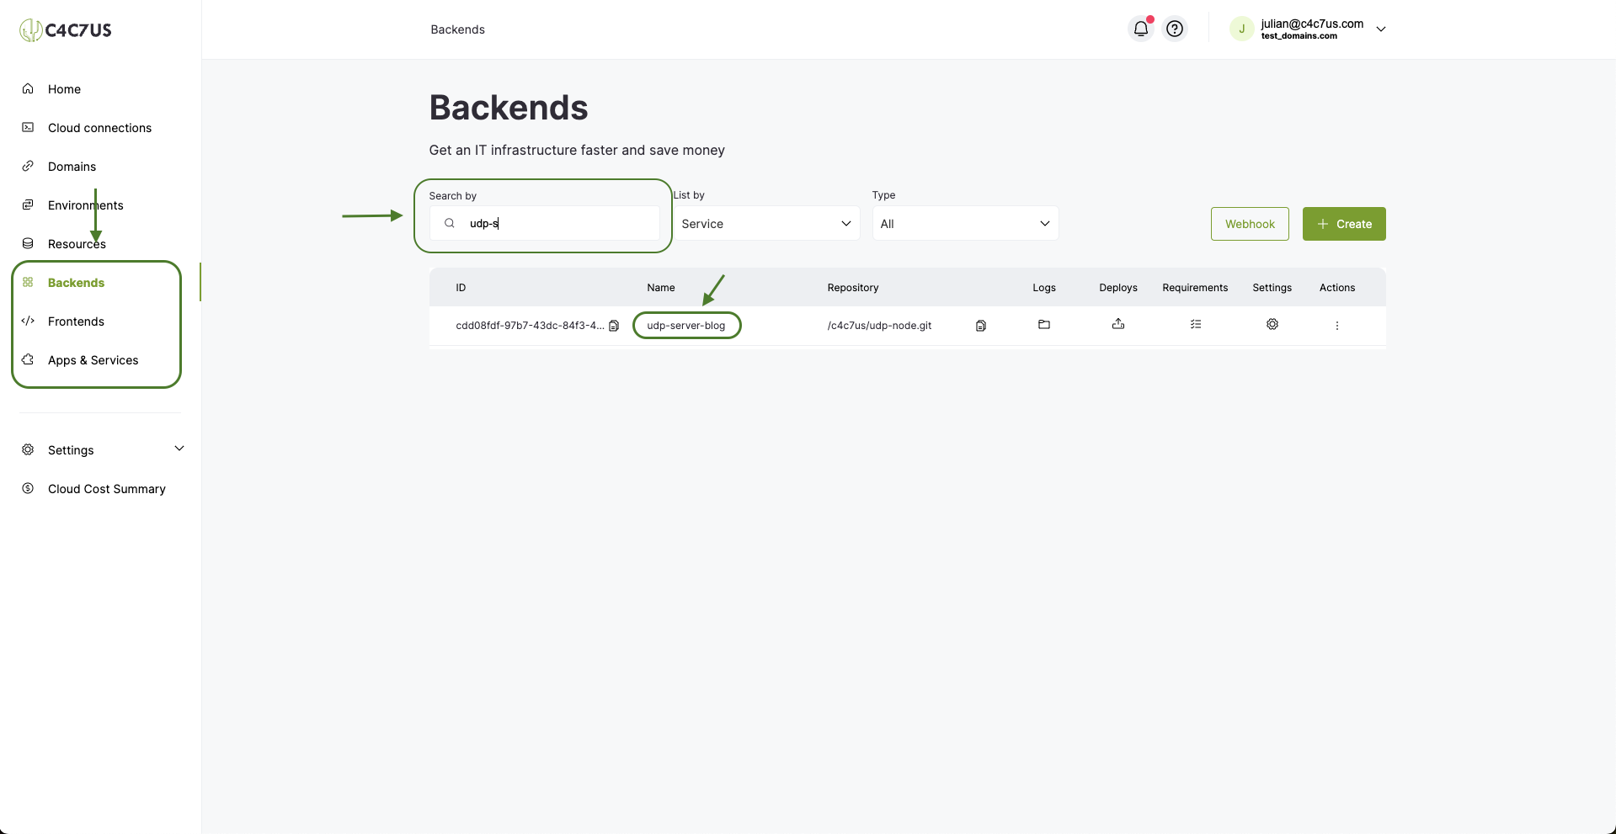The width and height of the screenshot is (1616, 834).
Task: Open Deploys upload icon for udp-server-blog
Action: pyautogui.click(x=1118, y=324)
